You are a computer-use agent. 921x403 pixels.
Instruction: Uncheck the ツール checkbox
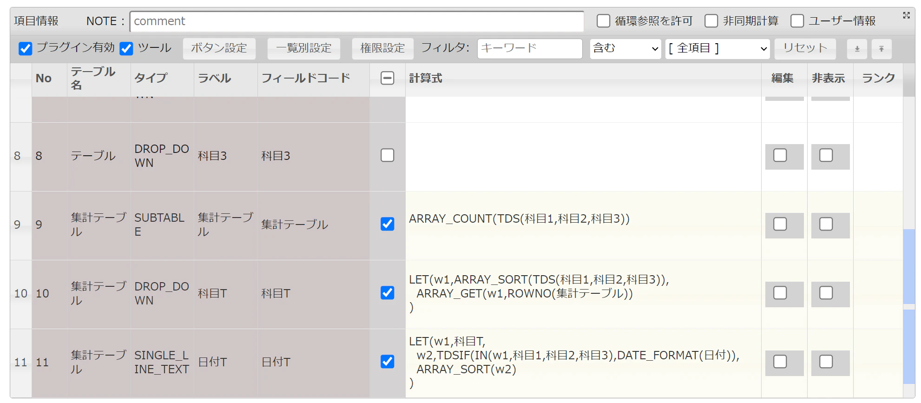click(126, 48)
